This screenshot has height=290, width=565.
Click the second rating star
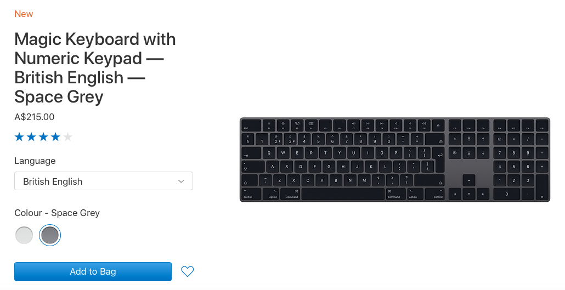click(x=32, y=137)
